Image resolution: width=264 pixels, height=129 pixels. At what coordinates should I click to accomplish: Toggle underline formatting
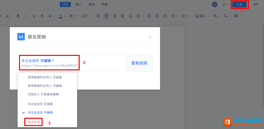coord(34,16)
